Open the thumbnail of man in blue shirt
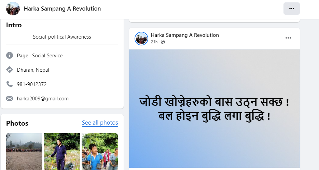Screen dimensions: 319x170 [x=100, y=151]
